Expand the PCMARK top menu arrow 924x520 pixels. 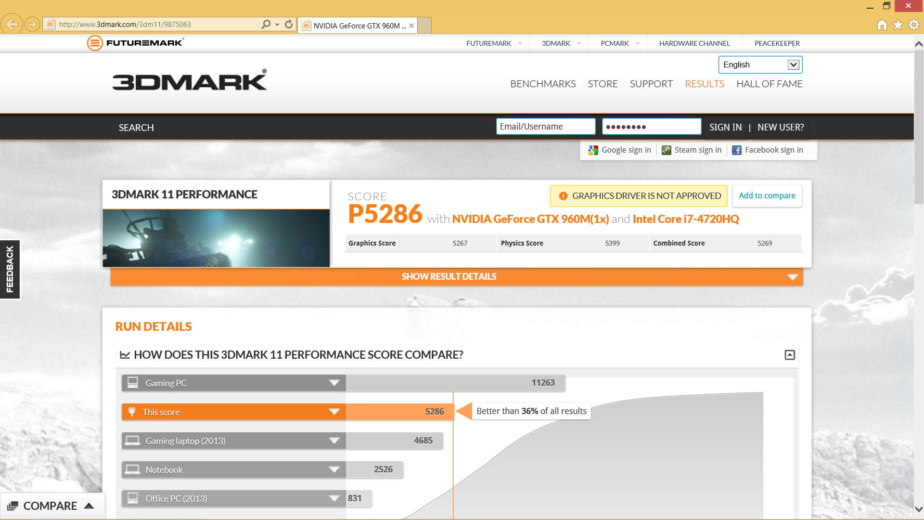(x=638, y=43)
